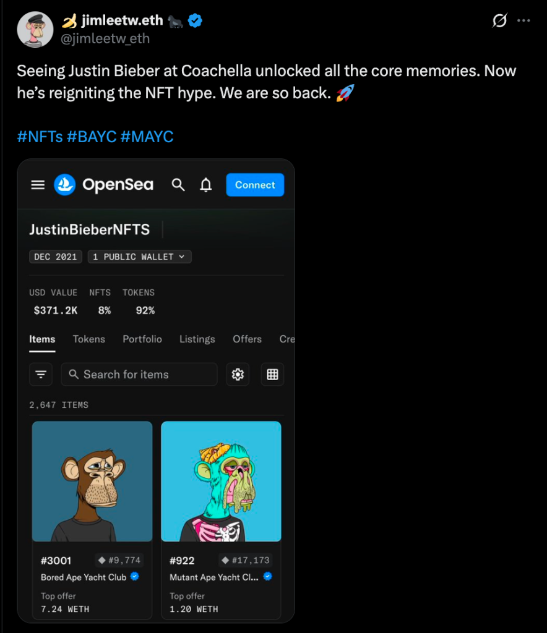Open the items filter icon
This screenshot has width=547, height=633.
point(41,375)
